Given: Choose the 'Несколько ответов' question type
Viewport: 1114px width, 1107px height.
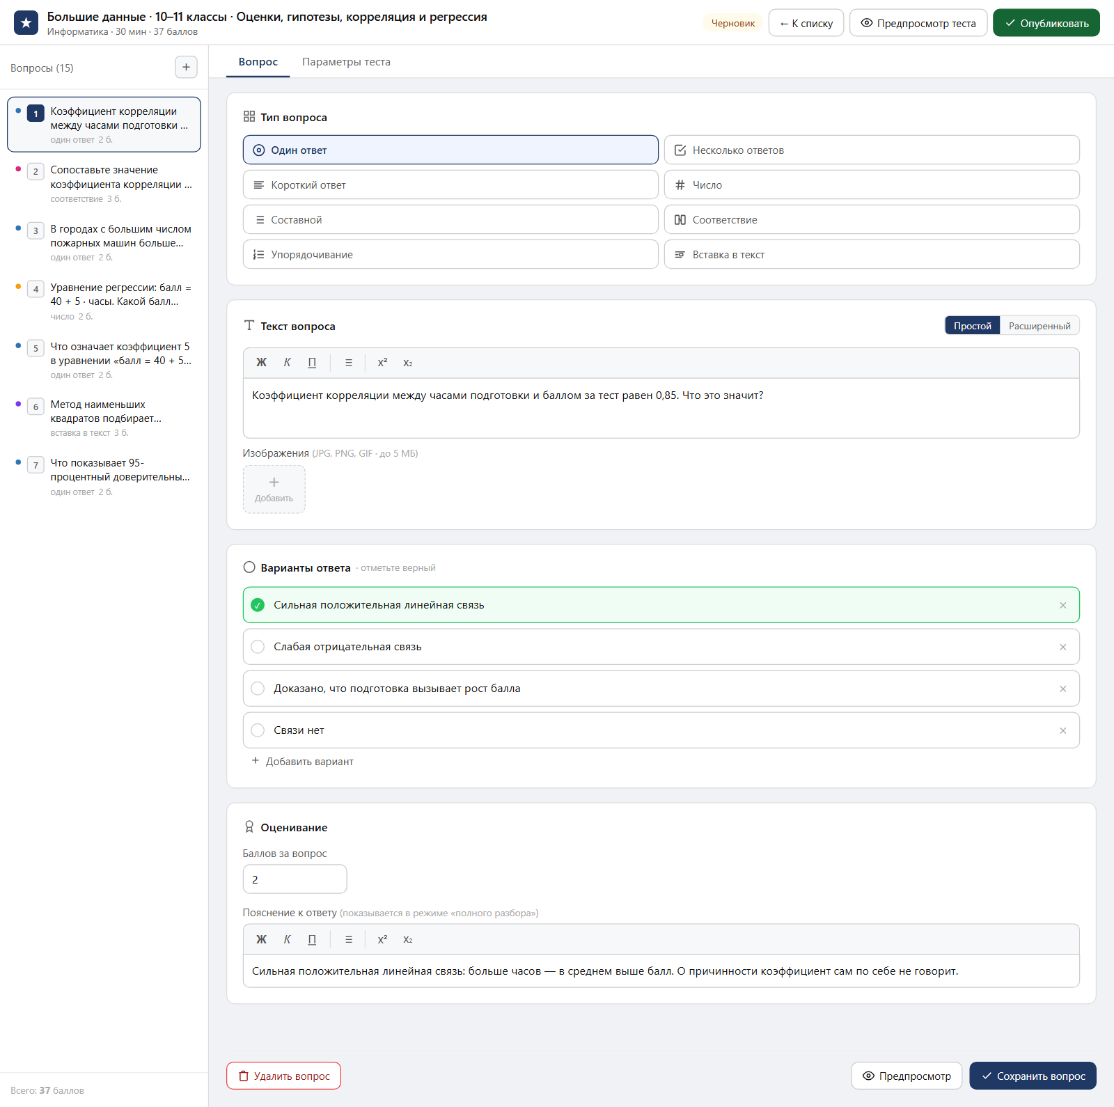Looking at the screenshot, I should pos(872,150).
